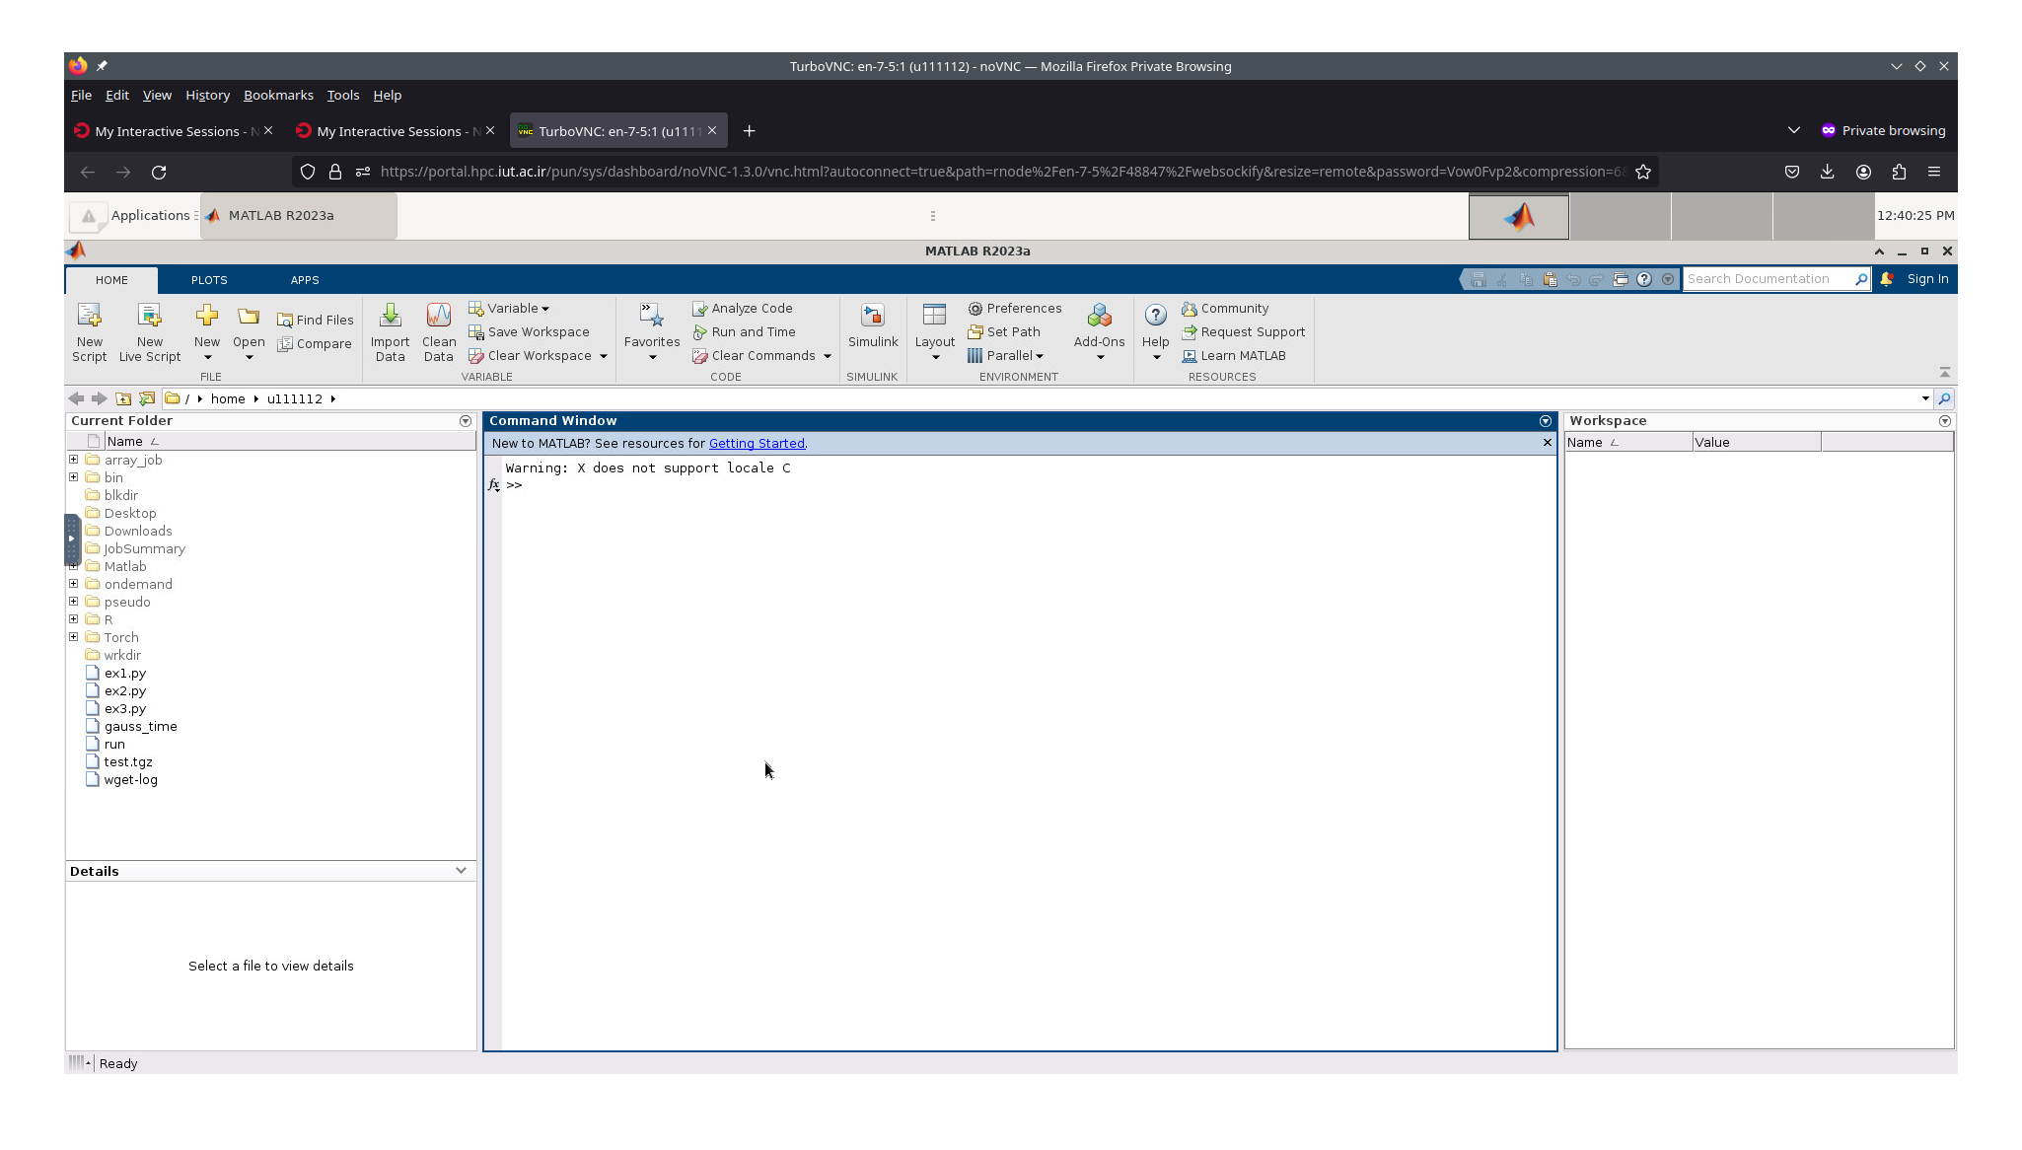Click Run and Time
Viewport: 2022px width, 1150px height.
pos(744,332)
